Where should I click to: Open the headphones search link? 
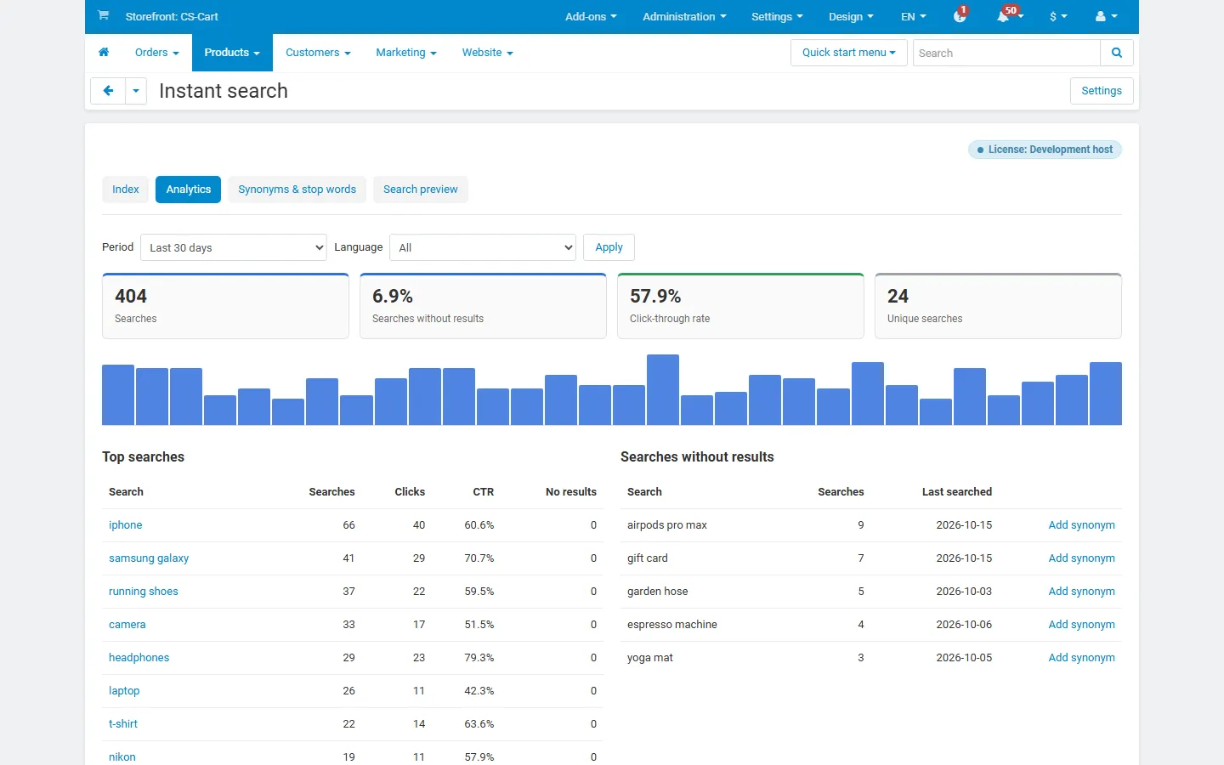click(139, 658)
